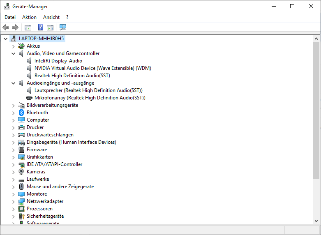This screenshot has height=235, width=321.
Task: Expand the Monitore category
Action: 13,194
